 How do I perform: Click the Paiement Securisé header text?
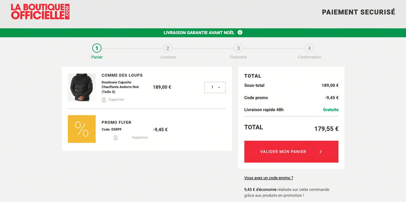point(359,12)
